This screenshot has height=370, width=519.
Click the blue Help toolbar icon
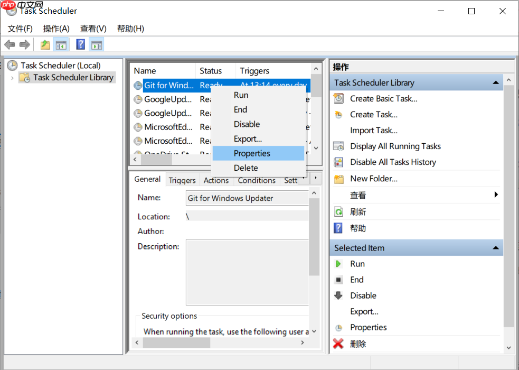(x=80, y=44)
